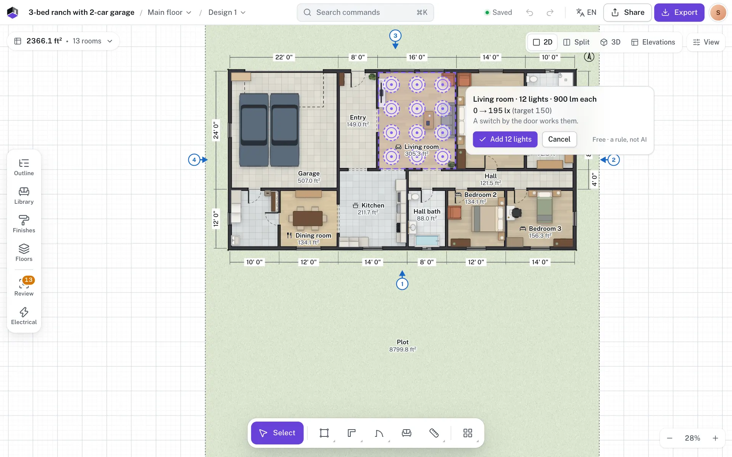Switch to 3D view
The image size is (732, 457).
coord(610,42)
